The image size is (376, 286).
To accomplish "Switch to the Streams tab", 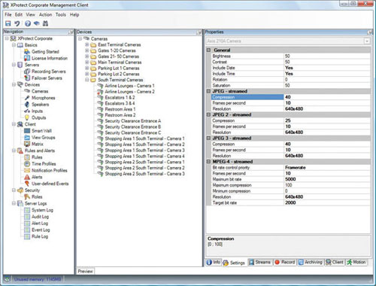I will [259, 262].
